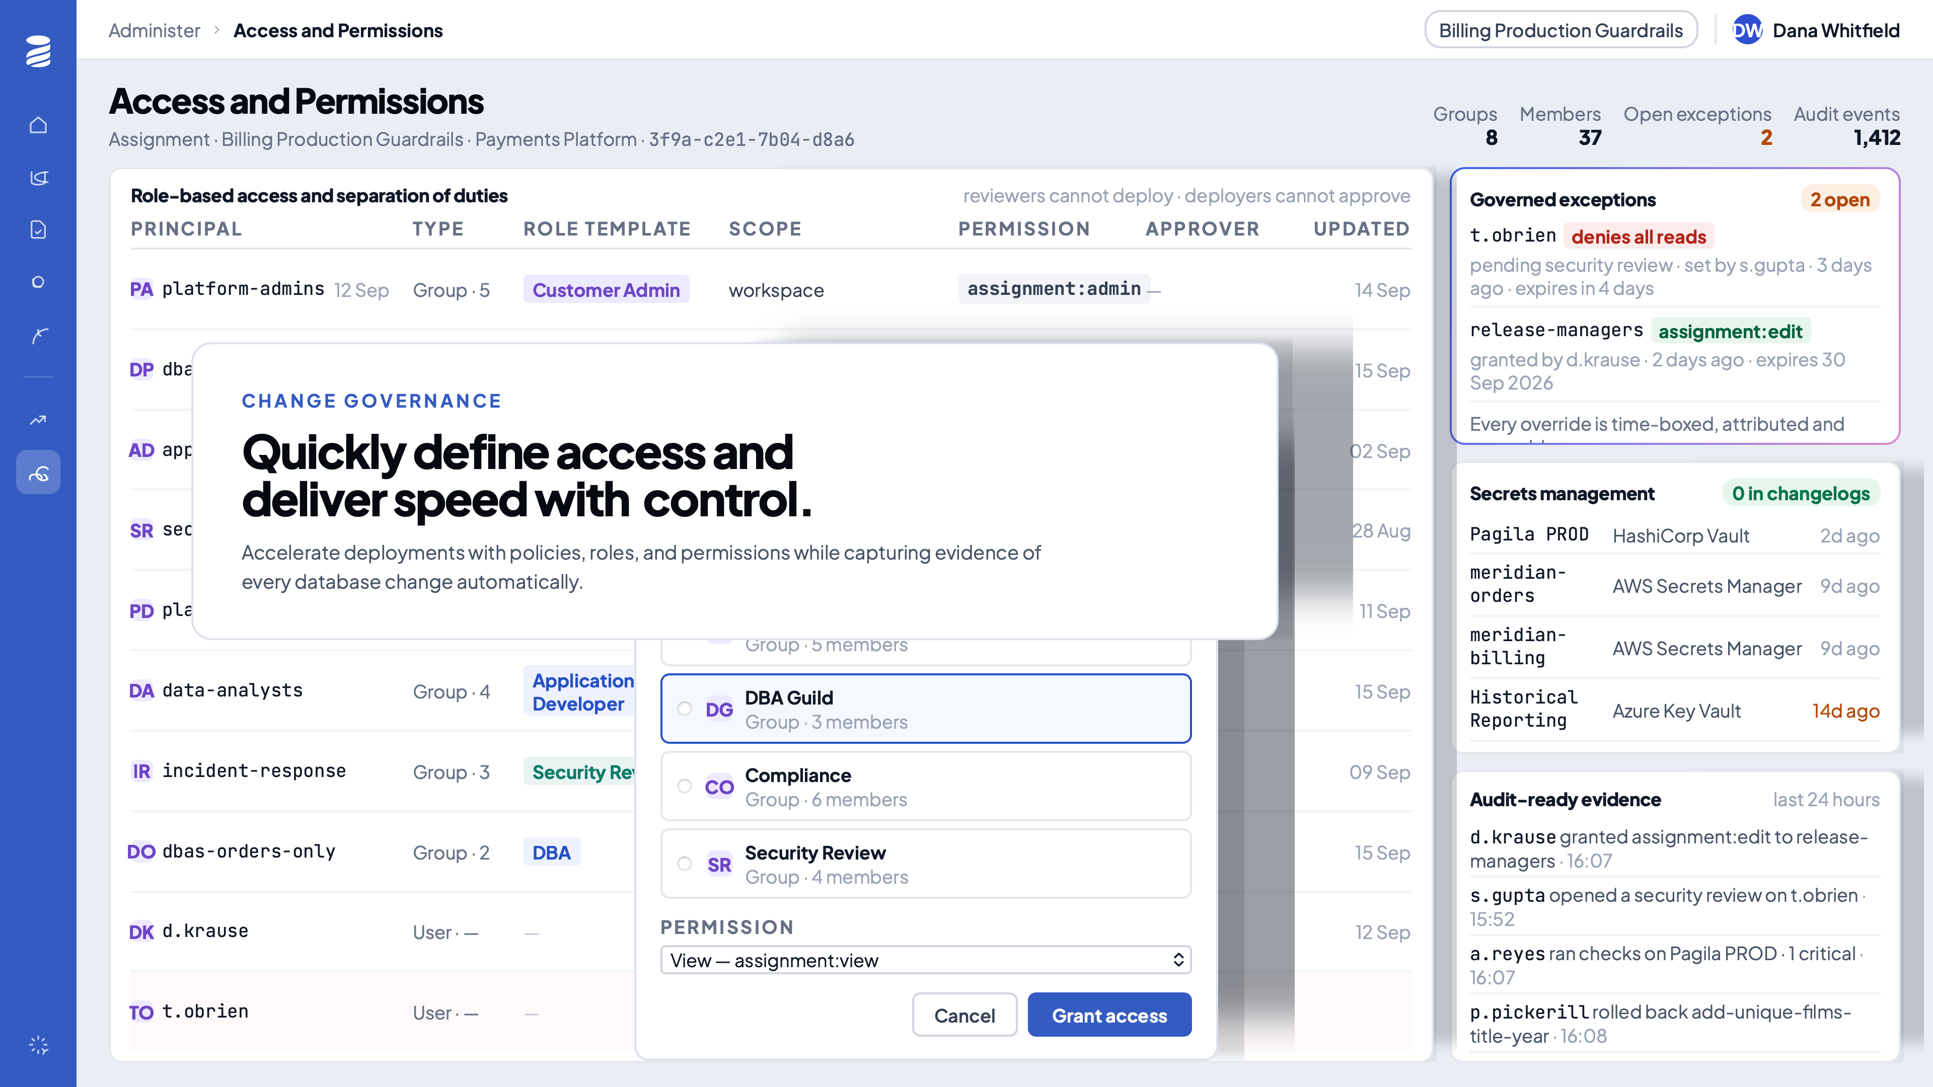1933x1087 pixels.
Task: Click the Historical Reporting secrets row
Action: point(1674,710)
